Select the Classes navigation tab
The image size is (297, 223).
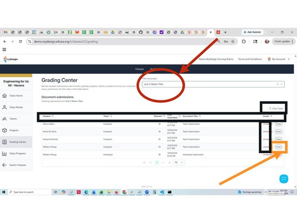(x=139, y=69)
